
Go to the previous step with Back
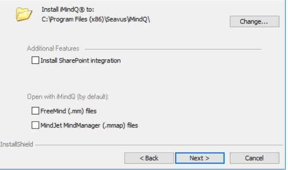coord(149,158)
